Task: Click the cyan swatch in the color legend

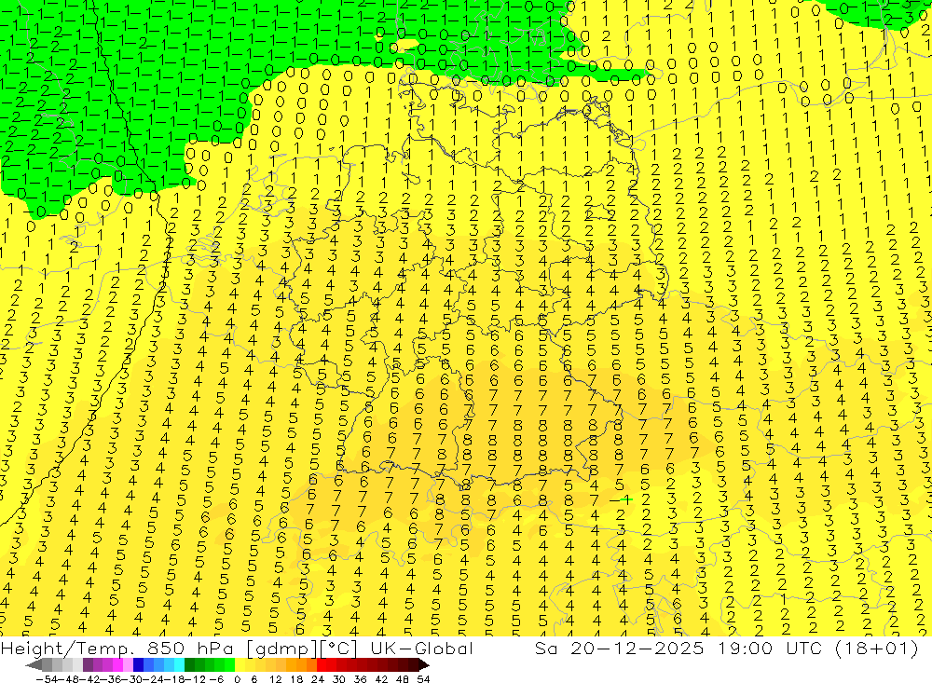Action: coord(179,665)
